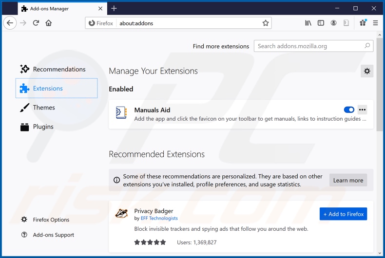
Task: Click the Users: 1,369,827 text
Action: [197, 242]
